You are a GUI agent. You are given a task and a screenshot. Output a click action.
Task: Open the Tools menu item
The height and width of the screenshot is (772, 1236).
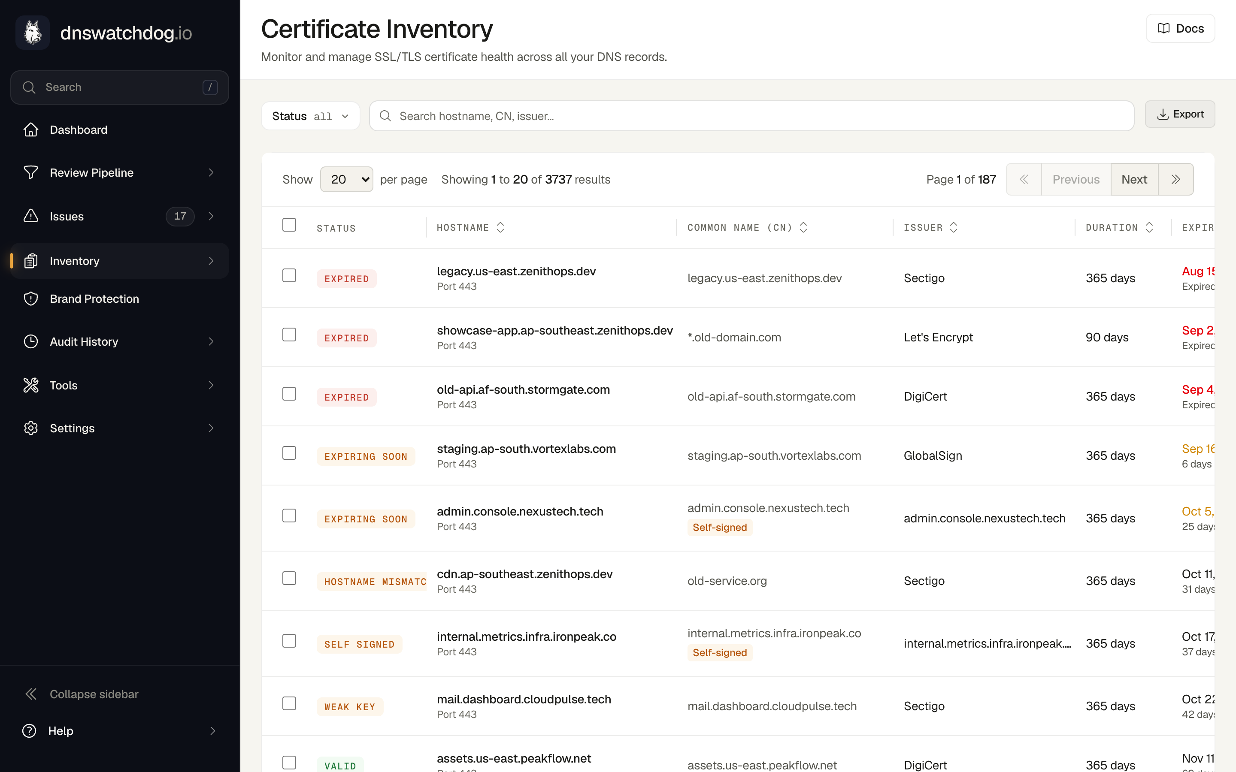[119, 385]
